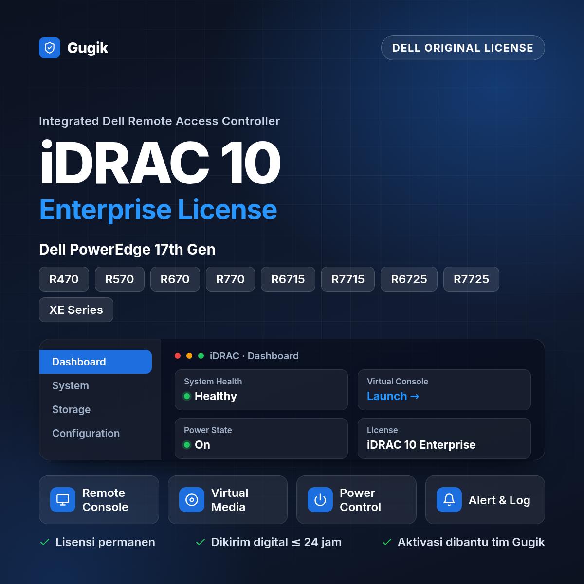This screenshot has height=584, width=584.
Task: Click the Alert & Log bell icon
Action: (x=449, y=500)
